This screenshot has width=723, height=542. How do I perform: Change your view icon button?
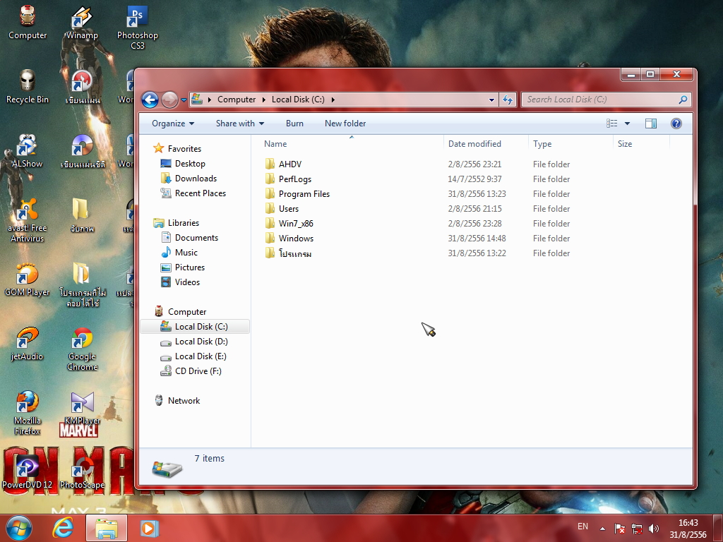[x=611, y=124]
